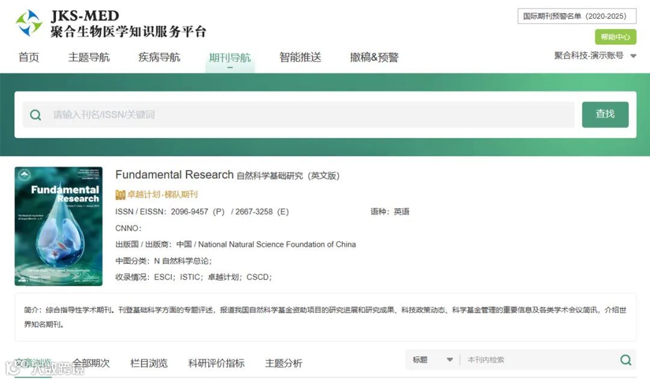Click the 简介 description paragraph

coord(325,317)
